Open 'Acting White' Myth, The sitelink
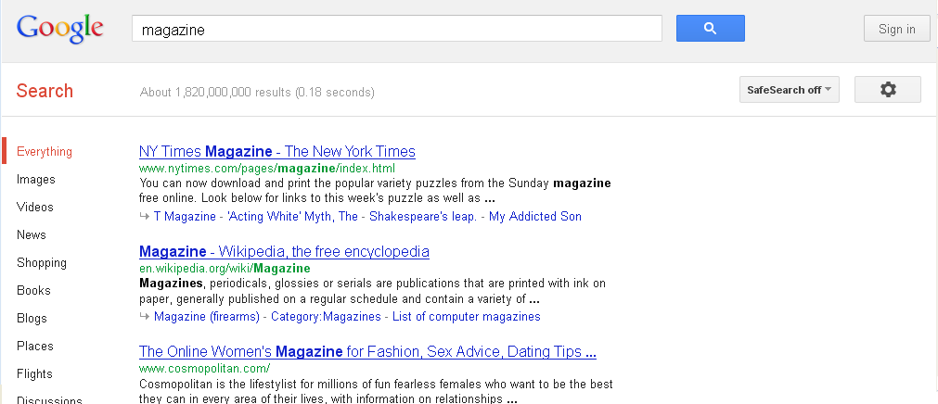The width and height of the screenshot is (938, 404). point(292,216)
